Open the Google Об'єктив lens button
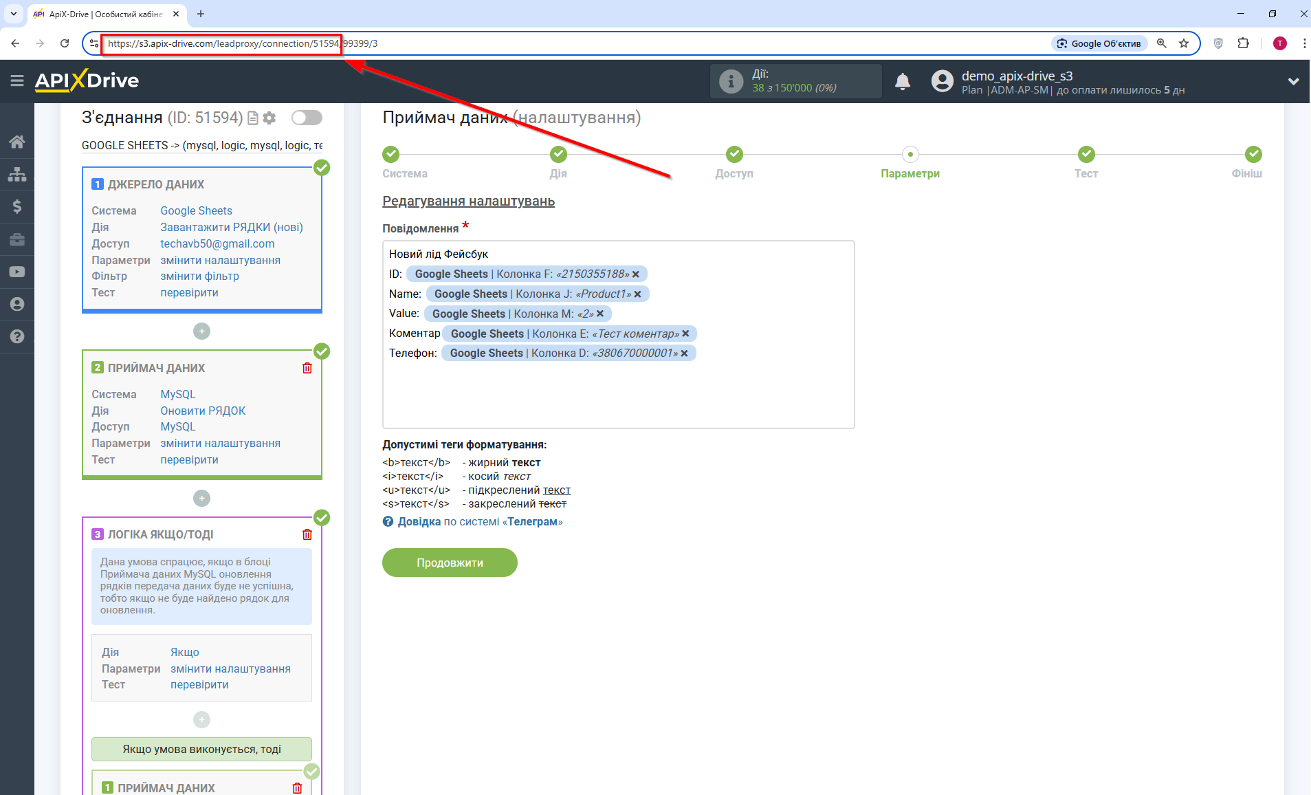 tap(1099, 43)
